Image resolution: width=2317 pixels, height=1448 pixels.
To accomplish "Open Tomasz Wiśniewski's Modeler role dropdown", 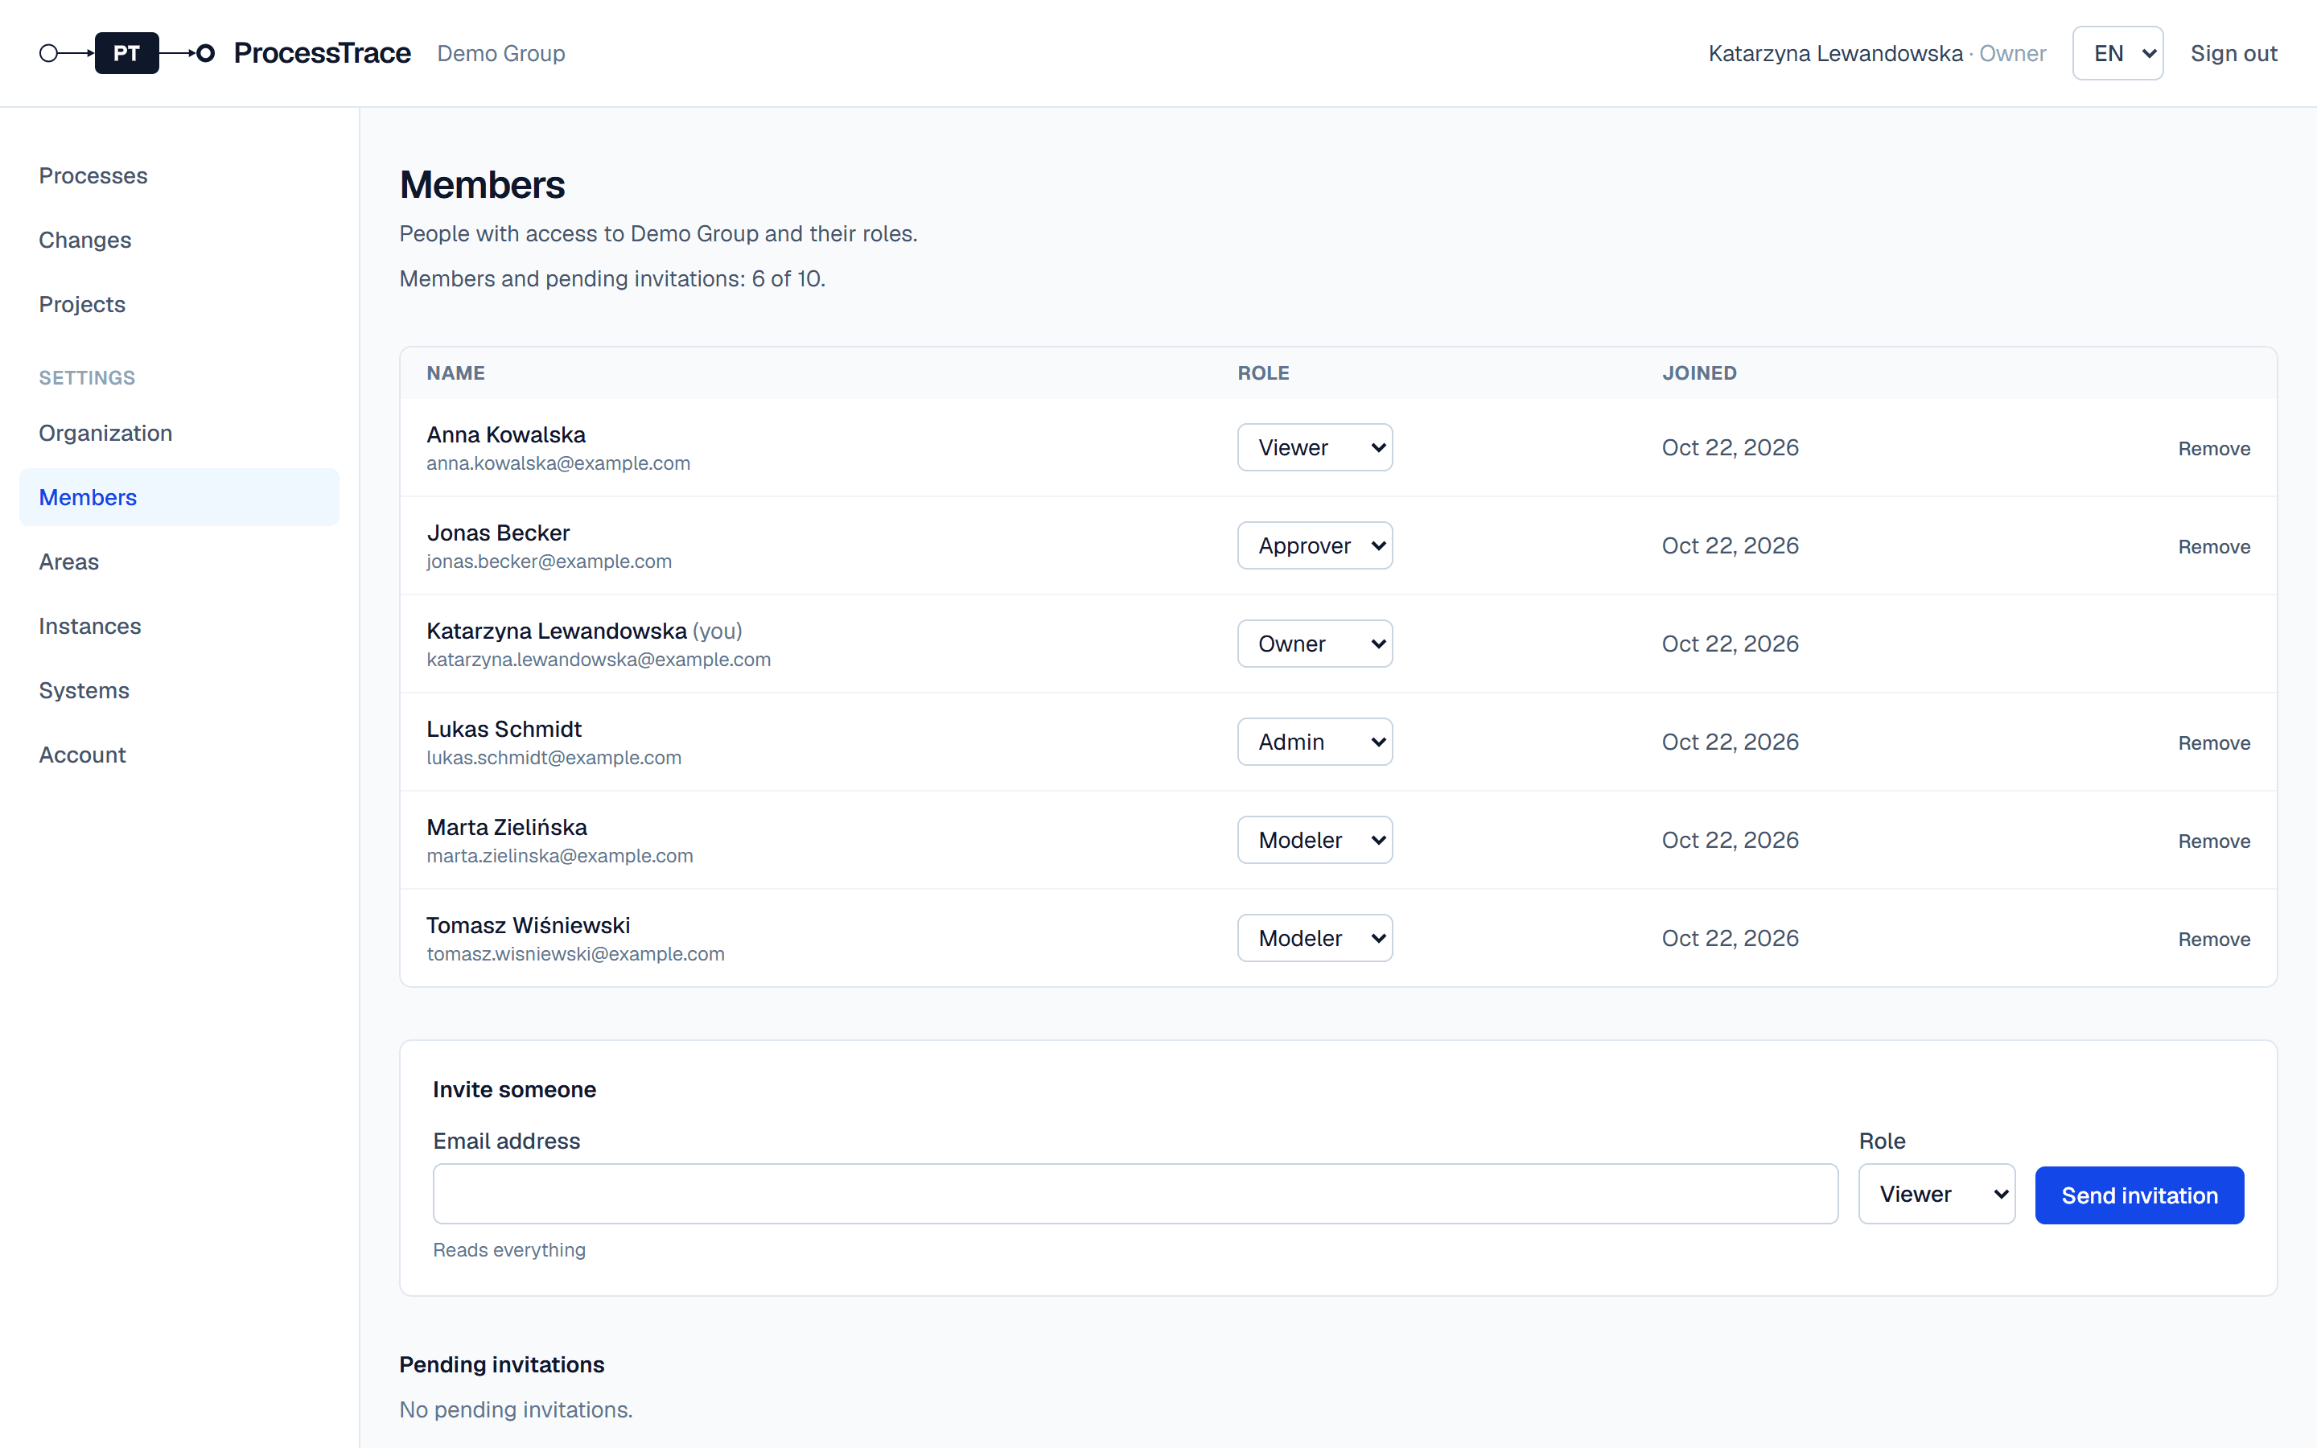I will [1315, 939].
